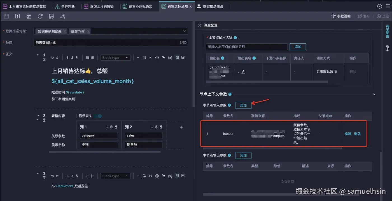Switch to 销售不达标通知 tab
This screenshot has width=392, height=201.
pos(138,6)
